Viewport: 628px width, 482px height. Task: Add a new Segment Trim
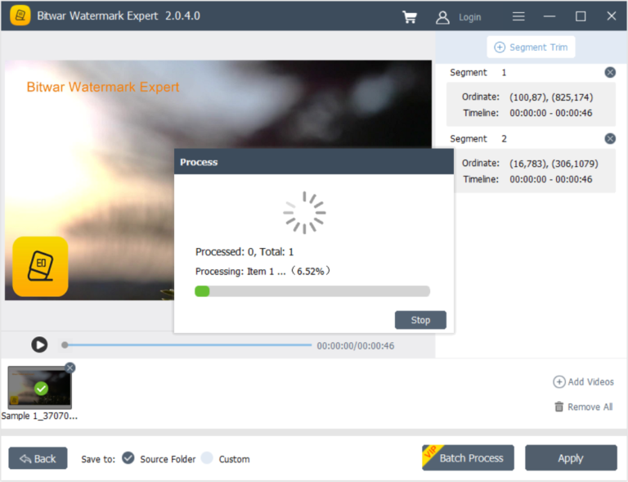(531, 47)
